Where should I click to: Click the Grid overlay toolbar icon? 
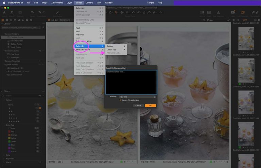pyautogui.click(x=209, y=13)
